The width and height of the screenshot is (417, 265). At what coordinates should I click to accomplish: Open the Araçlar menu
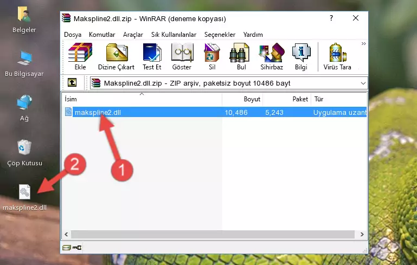133,35
